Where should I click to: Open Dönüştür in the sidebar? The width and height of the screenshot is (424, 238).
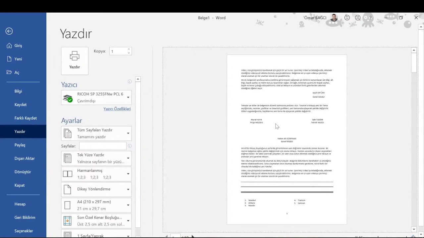[x=23, y=172]
